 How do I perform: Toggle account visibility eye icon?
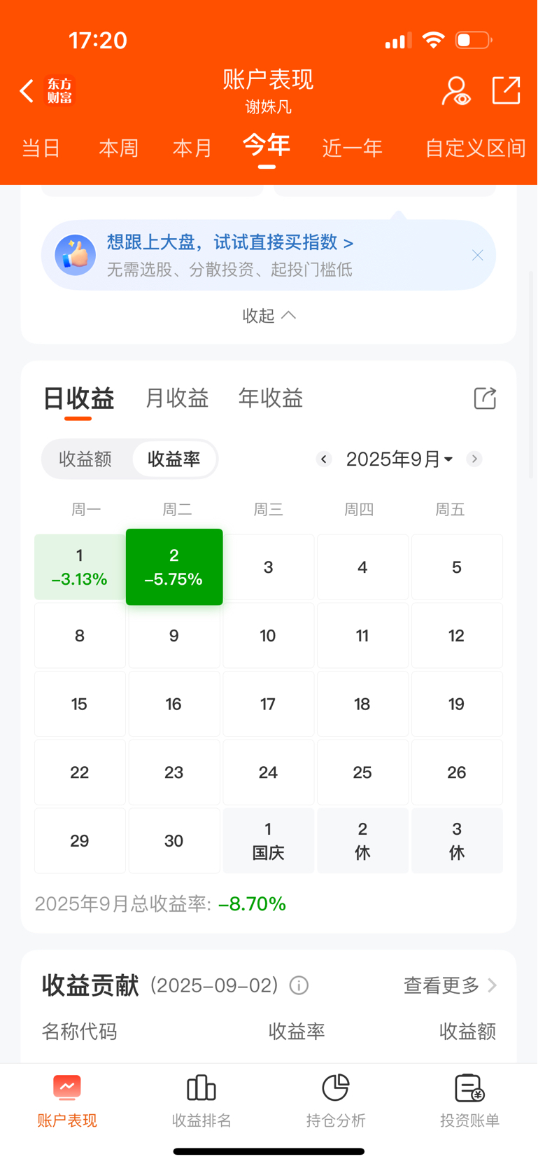click(456, 91)
